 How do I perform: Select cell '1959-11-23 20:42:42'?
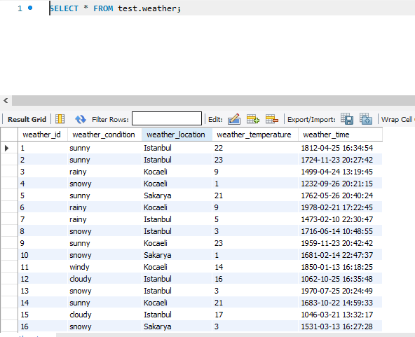341,243
